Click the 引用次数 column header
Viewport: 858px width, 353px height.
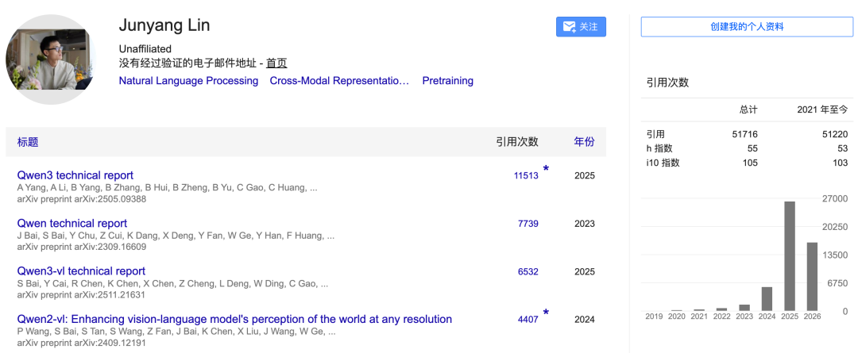coord(517,142)
